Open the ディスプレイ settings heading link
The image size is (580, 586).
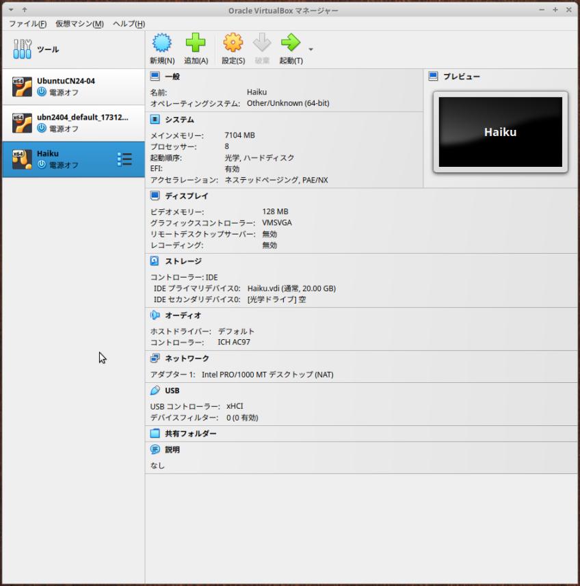point(187,196)
